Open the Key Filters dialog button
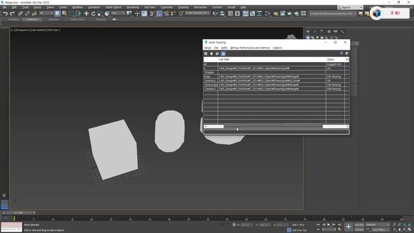Image resolution: width=414 pixels, height=233 pixels. 380,230
